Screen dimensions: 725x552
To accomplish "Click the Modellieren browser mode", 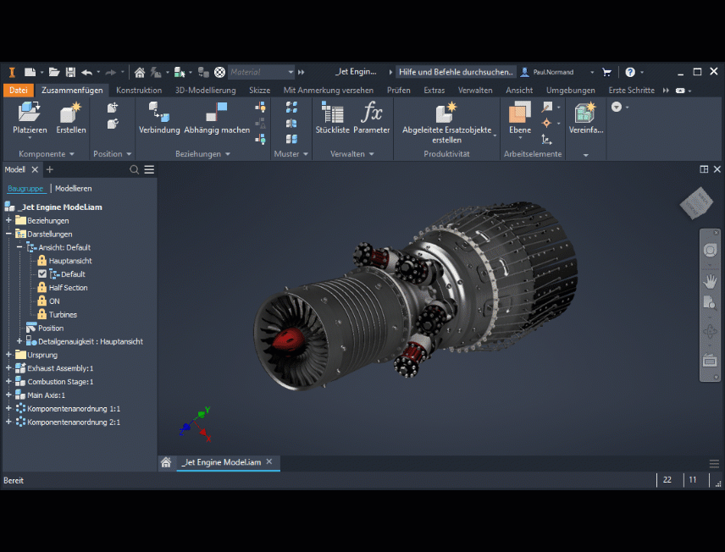I will tap(73, 189).
